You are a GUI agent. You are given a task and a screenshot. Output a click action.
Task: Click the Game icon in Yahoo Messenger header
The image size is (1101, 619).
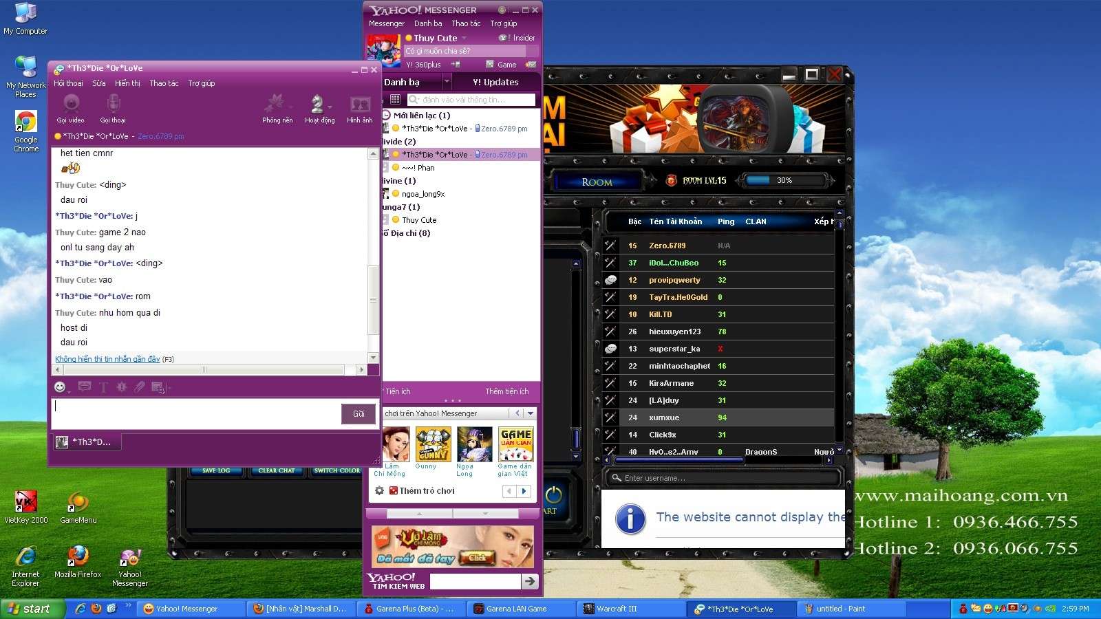490,65
